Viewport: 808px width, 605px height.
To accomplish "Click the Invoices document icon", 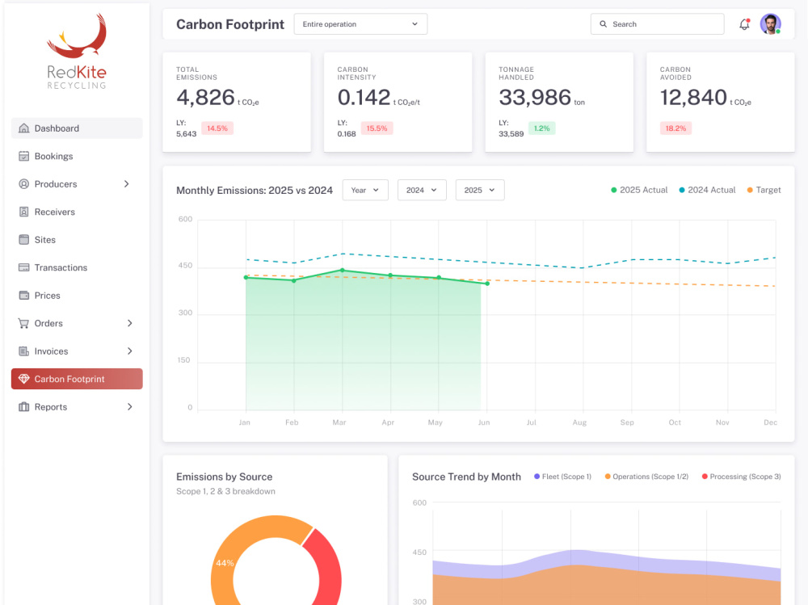I will [23, 351].
